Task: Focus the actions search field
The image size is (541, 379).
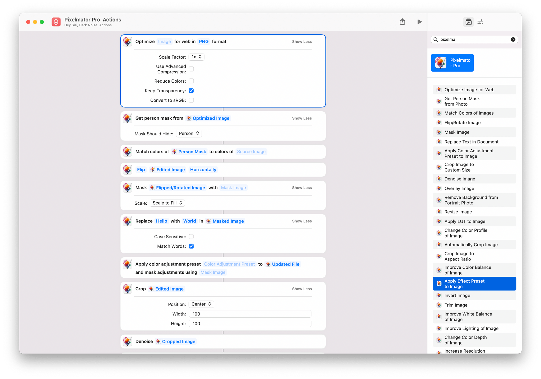Action: point(474,40)
